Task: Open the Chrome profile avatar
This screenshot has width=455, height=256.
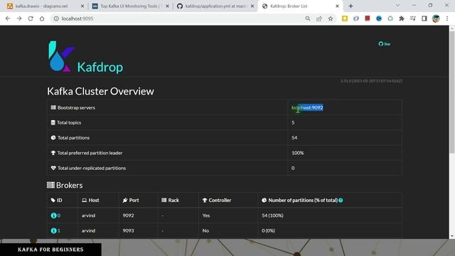Action: tap(436, 18)
